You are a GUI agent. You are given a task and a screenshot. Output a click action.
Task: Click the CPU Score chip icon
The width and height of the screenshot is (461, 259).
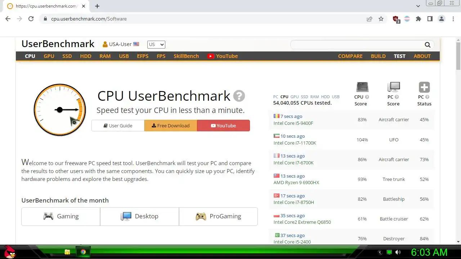[362, 87]
